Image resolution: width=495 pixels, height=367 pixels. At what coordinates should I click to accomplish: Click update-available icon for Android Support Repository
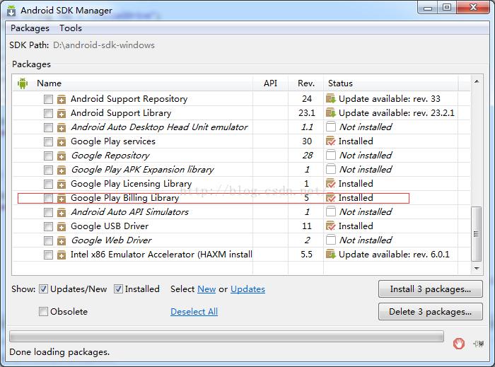330,99
